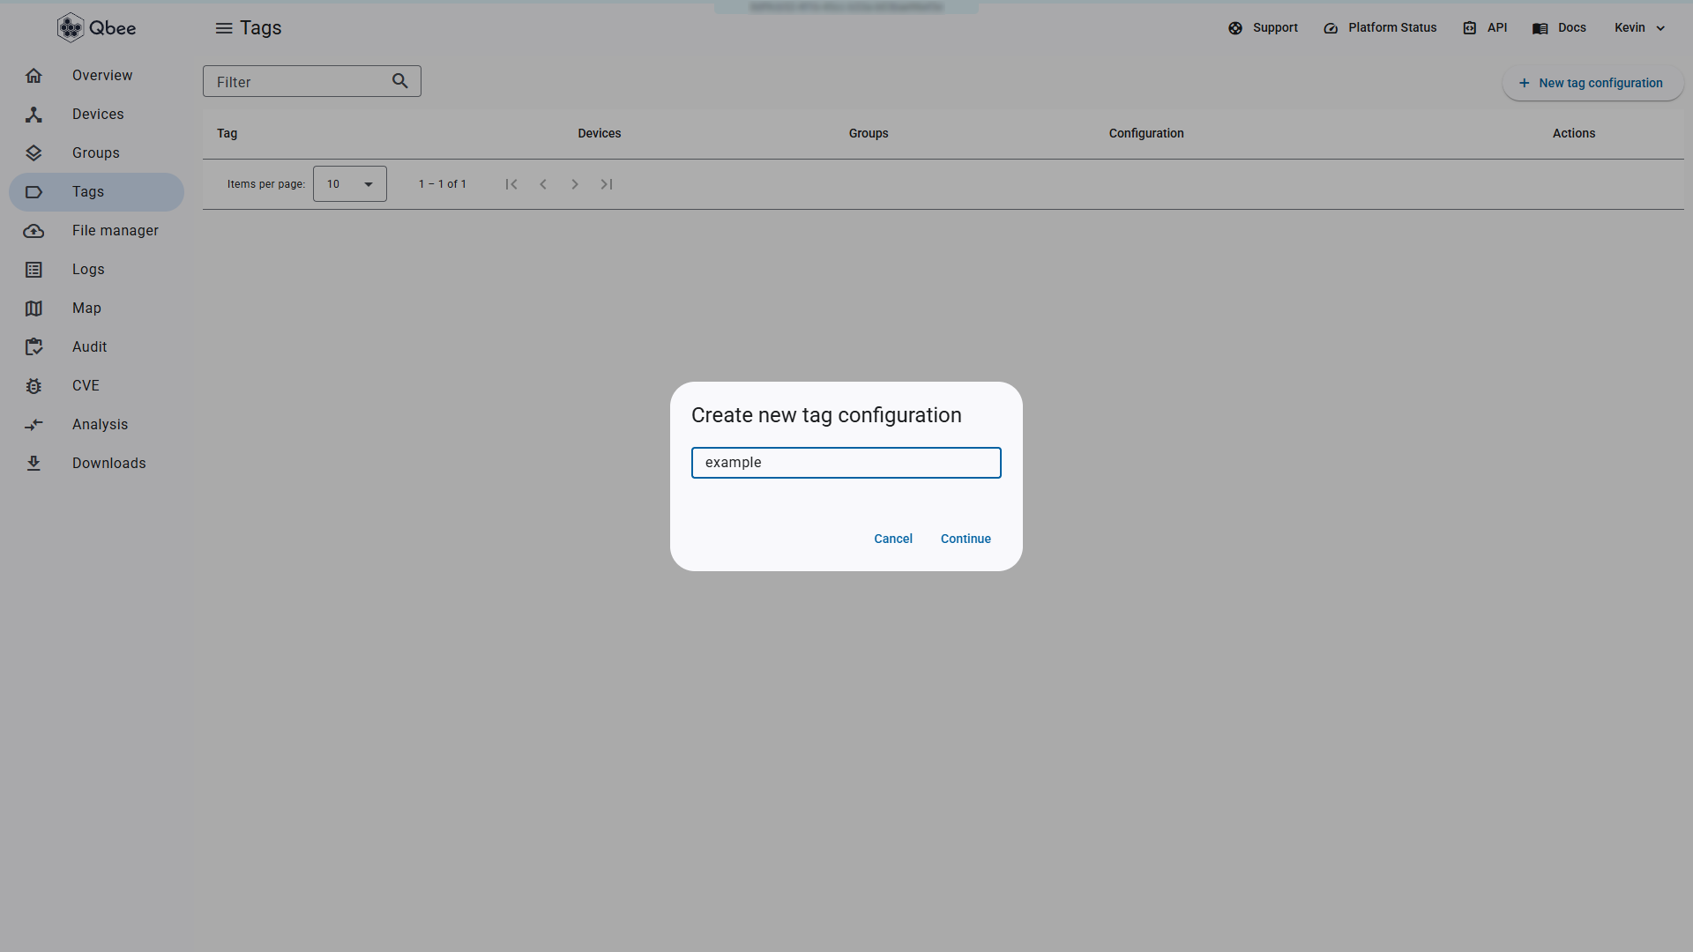The height and width of the screenshot is (952, 1693).
Task: Click the '1 – 1 of 1' range text
Action: coord(443,184)
